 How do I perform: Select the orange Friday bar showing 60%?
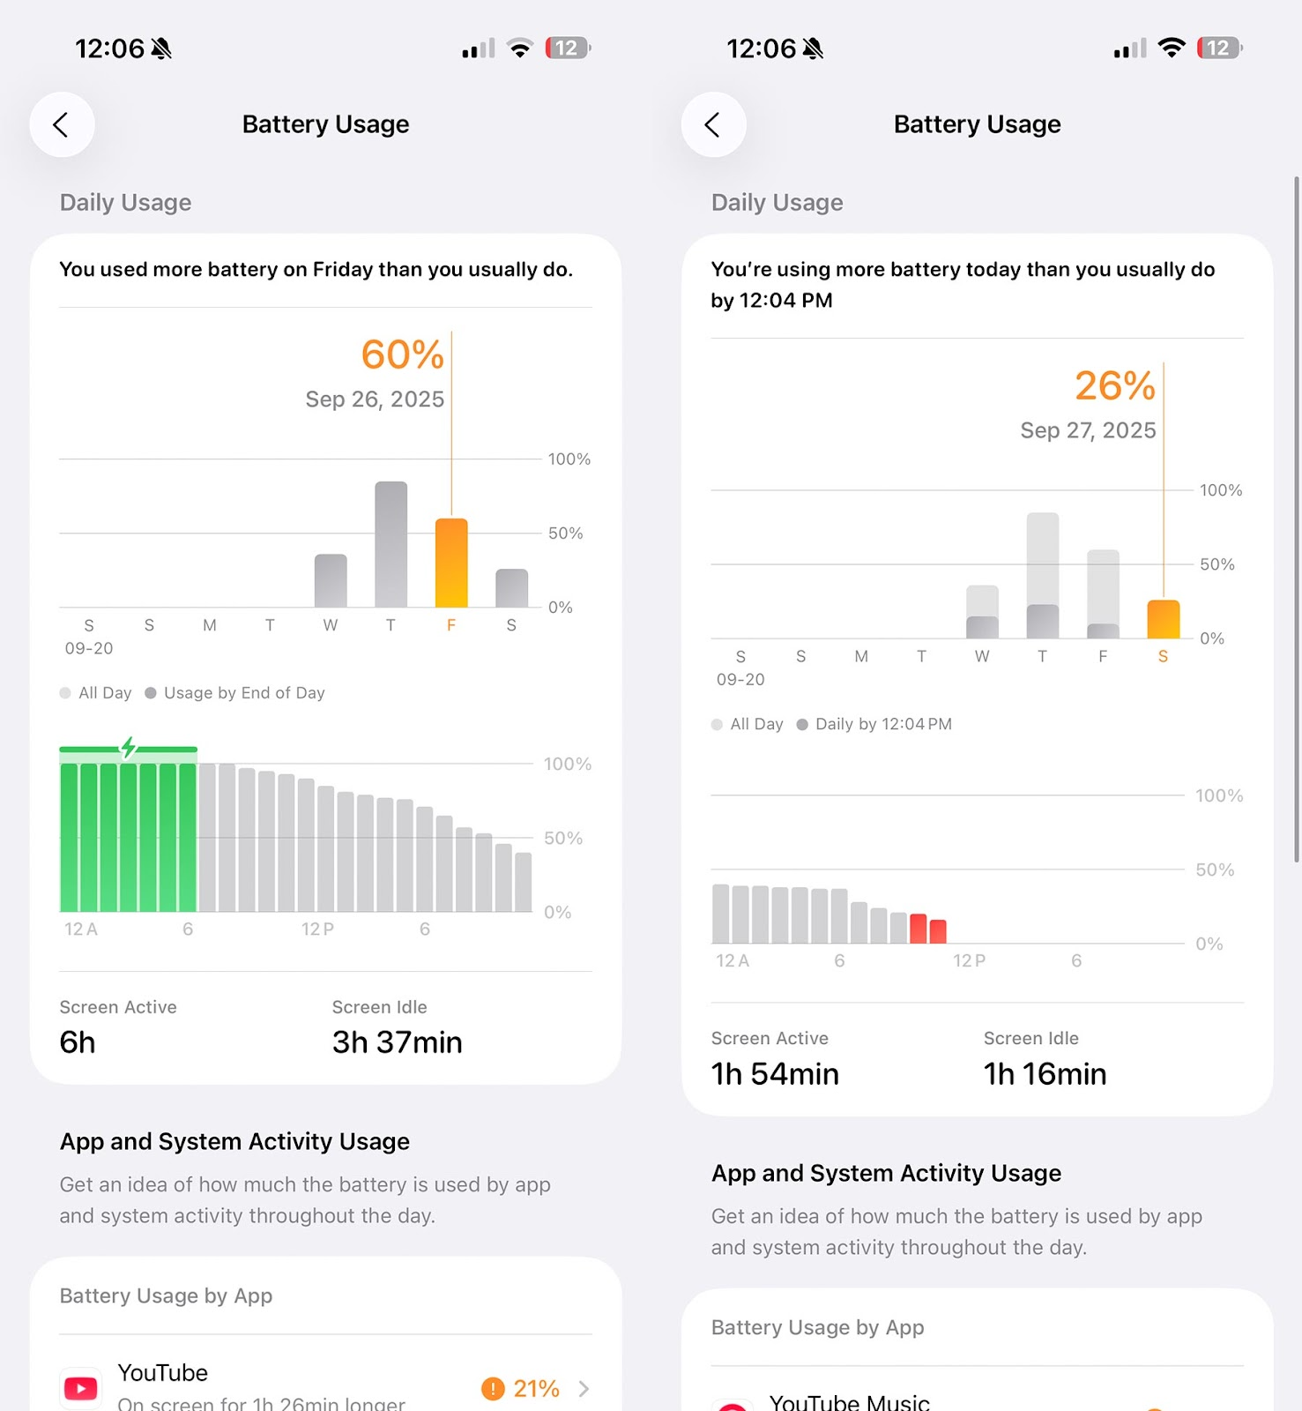451,563
